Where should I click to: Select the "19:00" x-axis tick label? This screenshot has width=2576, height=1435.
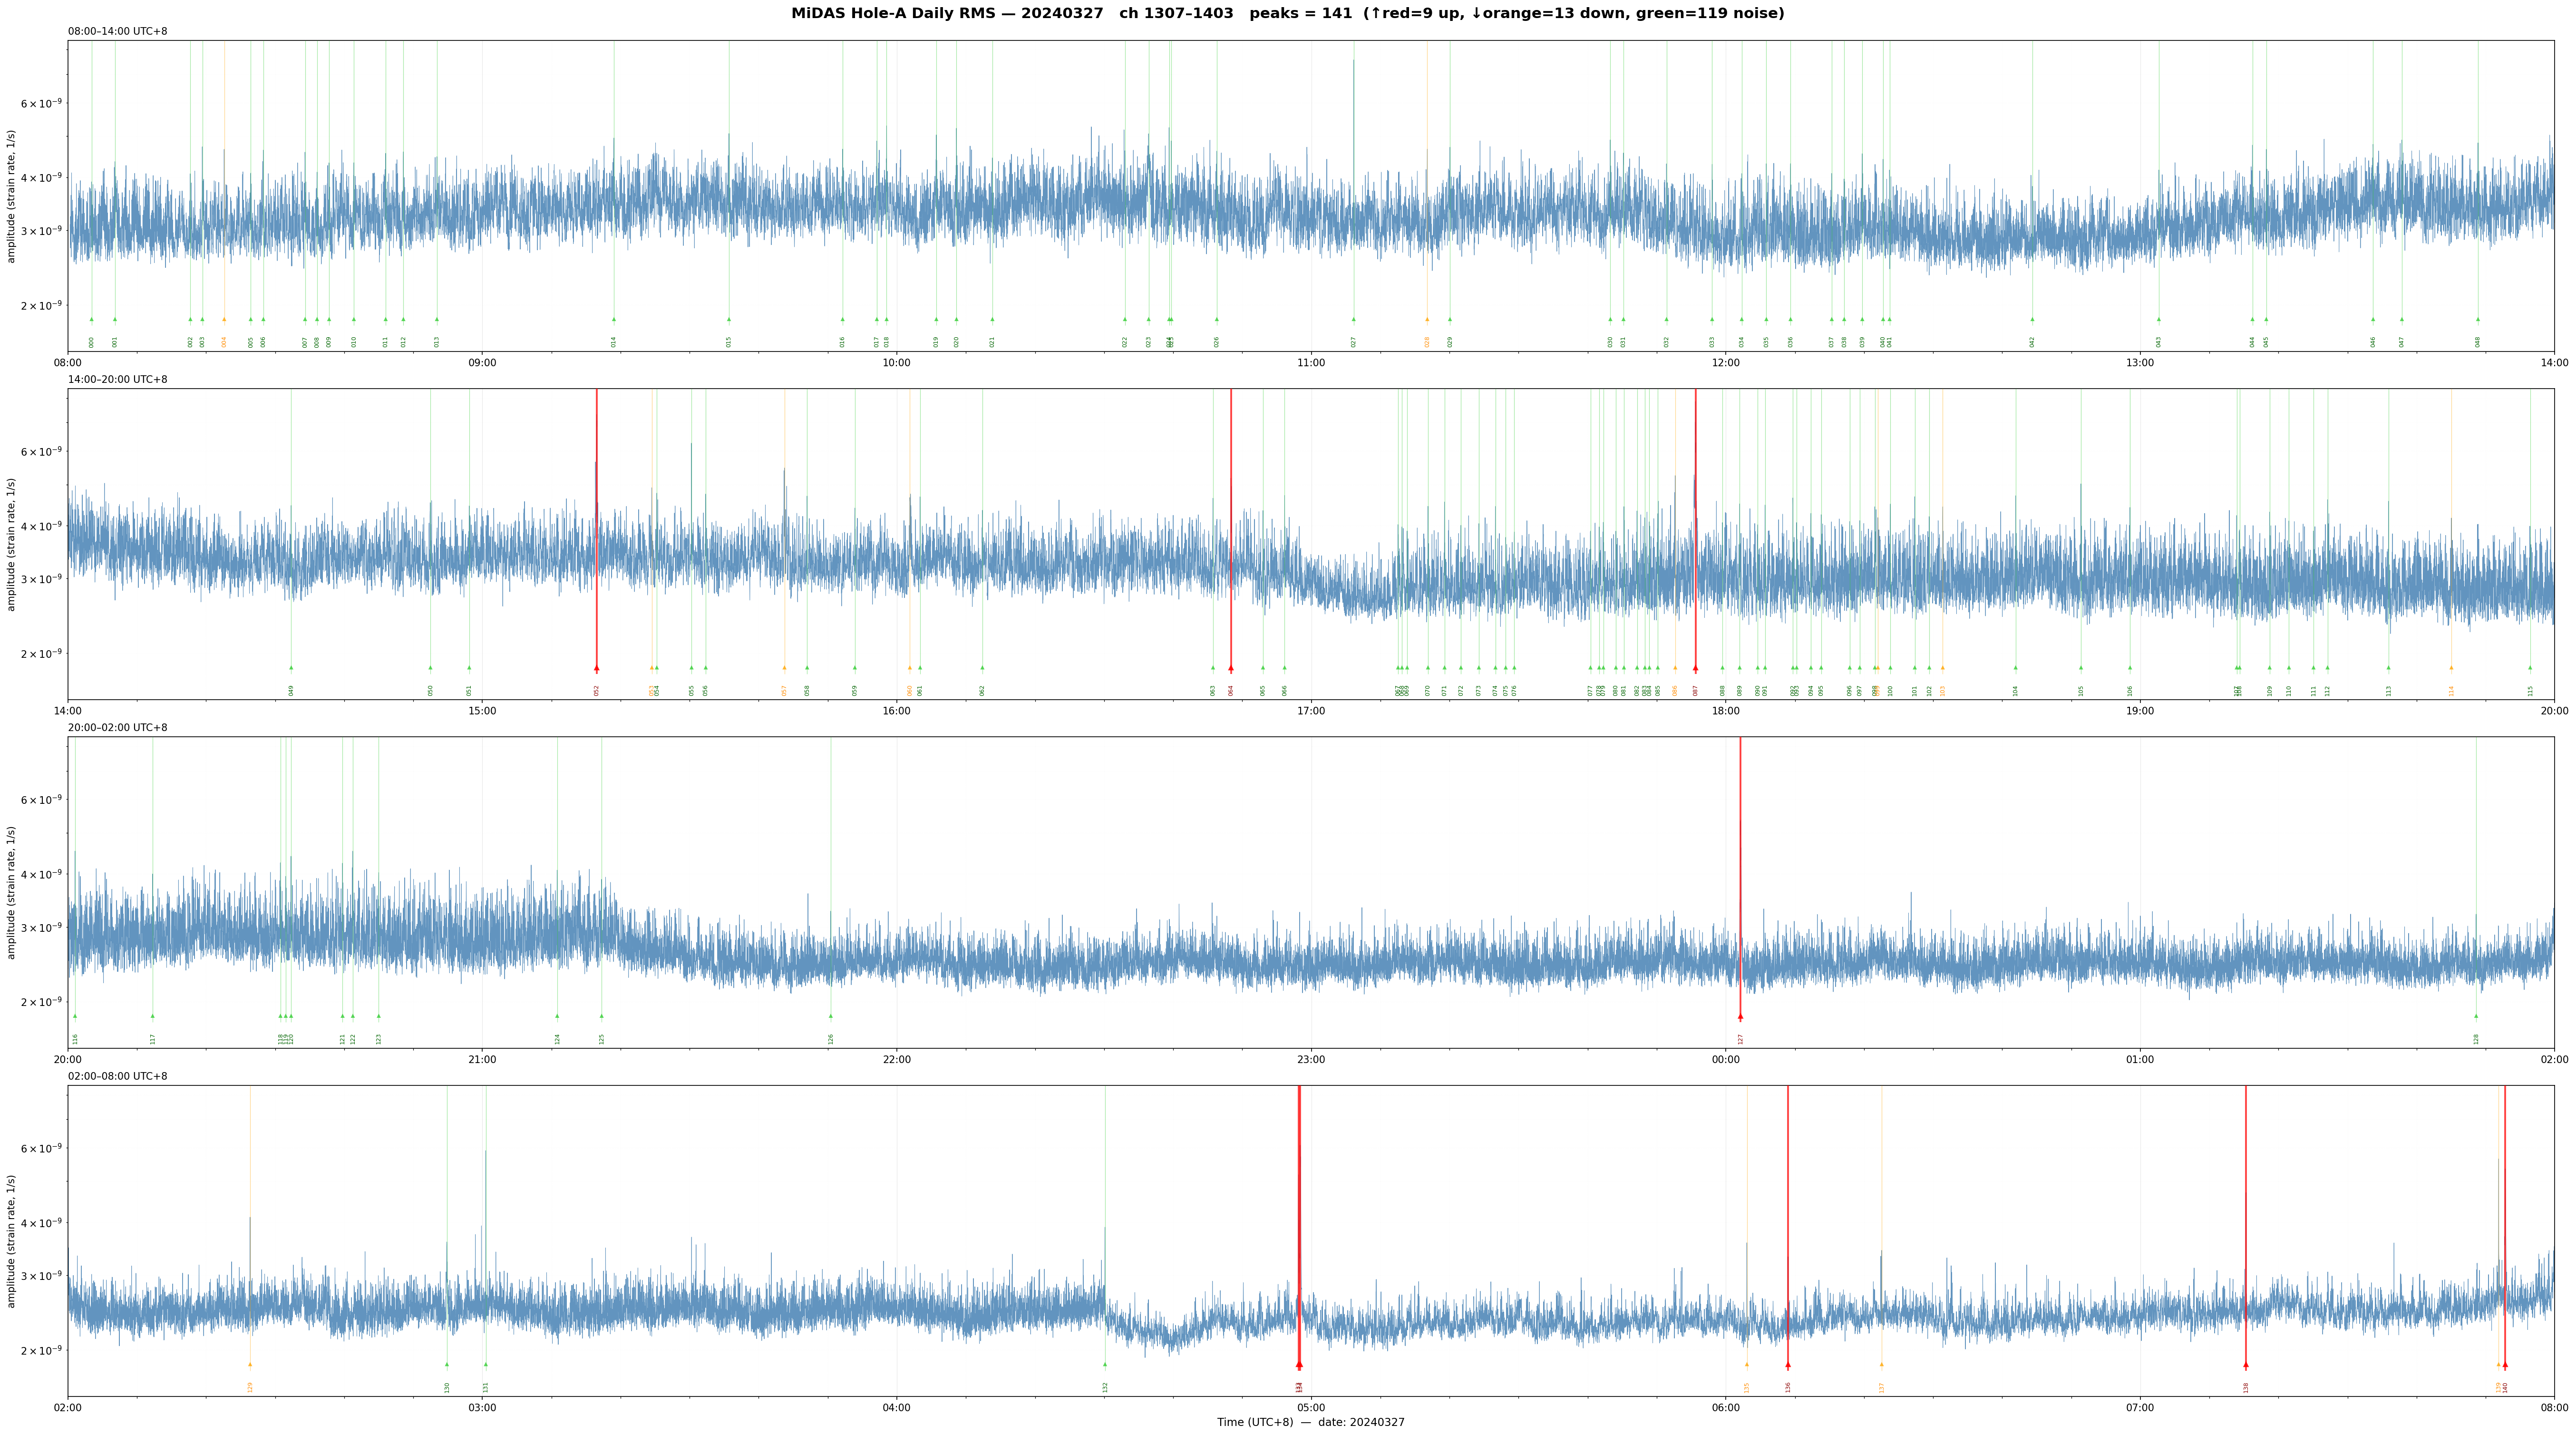click(2140, 711)
